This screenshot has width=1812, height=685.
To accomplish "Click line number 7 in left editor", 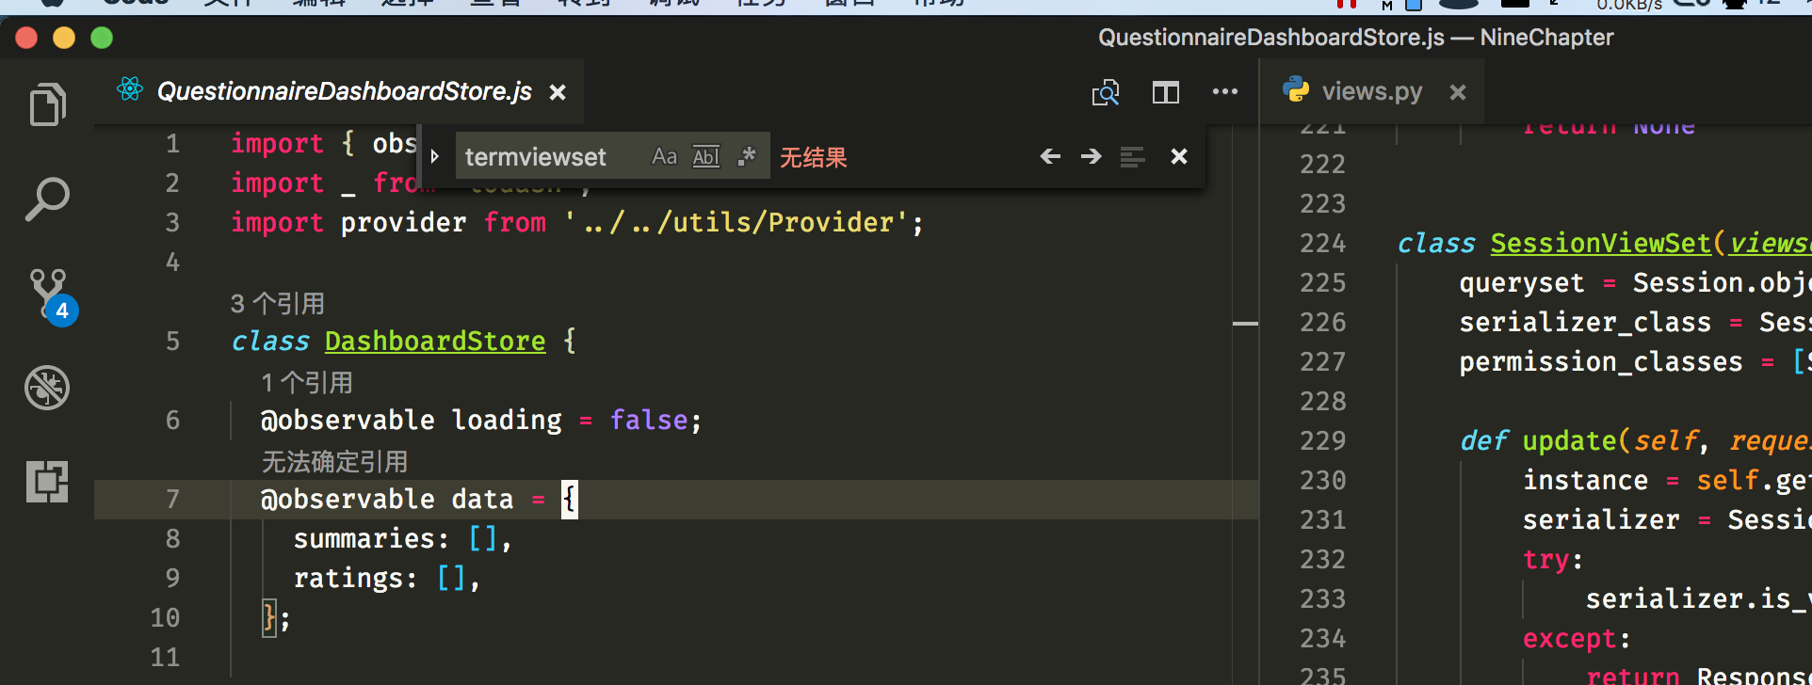I will (172, 499).
